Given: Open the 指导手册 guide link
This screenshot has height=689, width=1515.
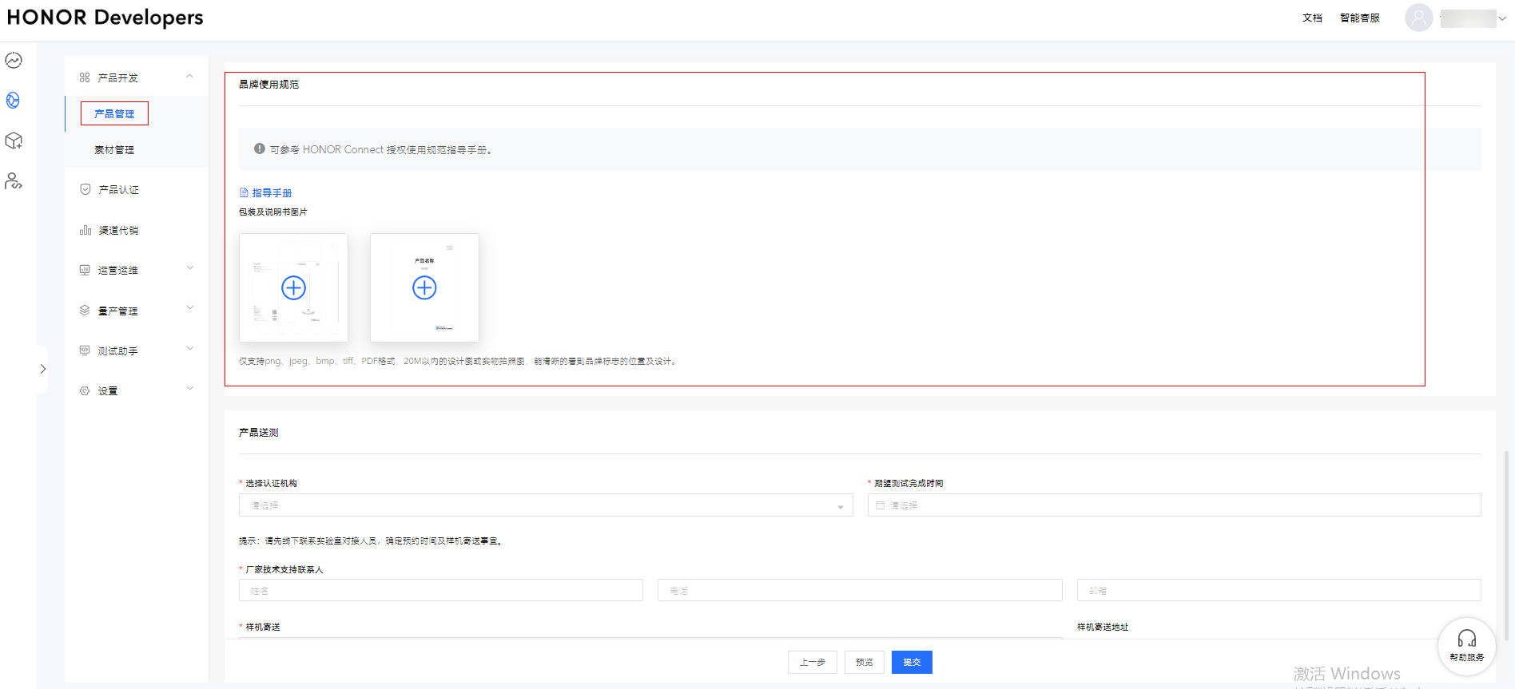Looking at the screenshot, I should 272,193.
